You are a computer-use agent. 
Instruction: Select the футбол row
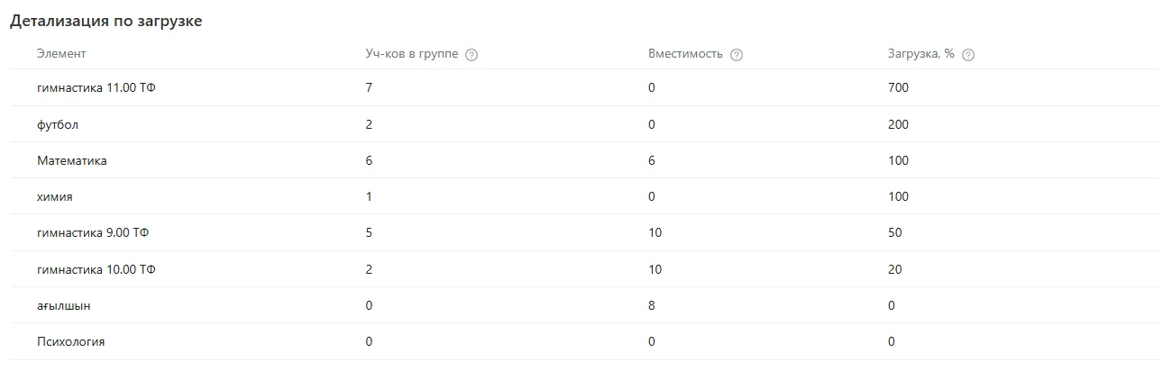(x=585, y=124)
